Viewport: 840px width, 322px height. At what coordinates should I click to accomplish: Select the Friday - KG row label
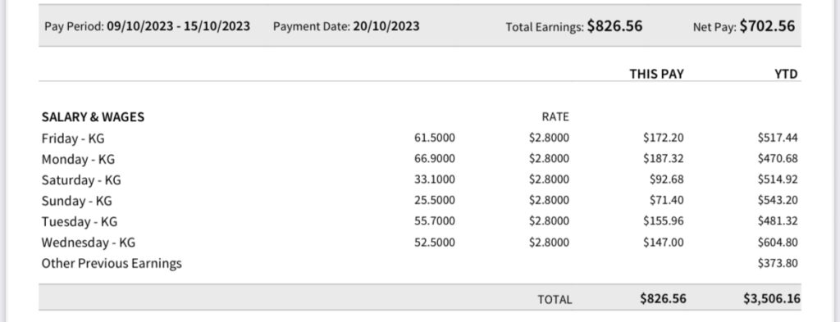pos(73,138)
